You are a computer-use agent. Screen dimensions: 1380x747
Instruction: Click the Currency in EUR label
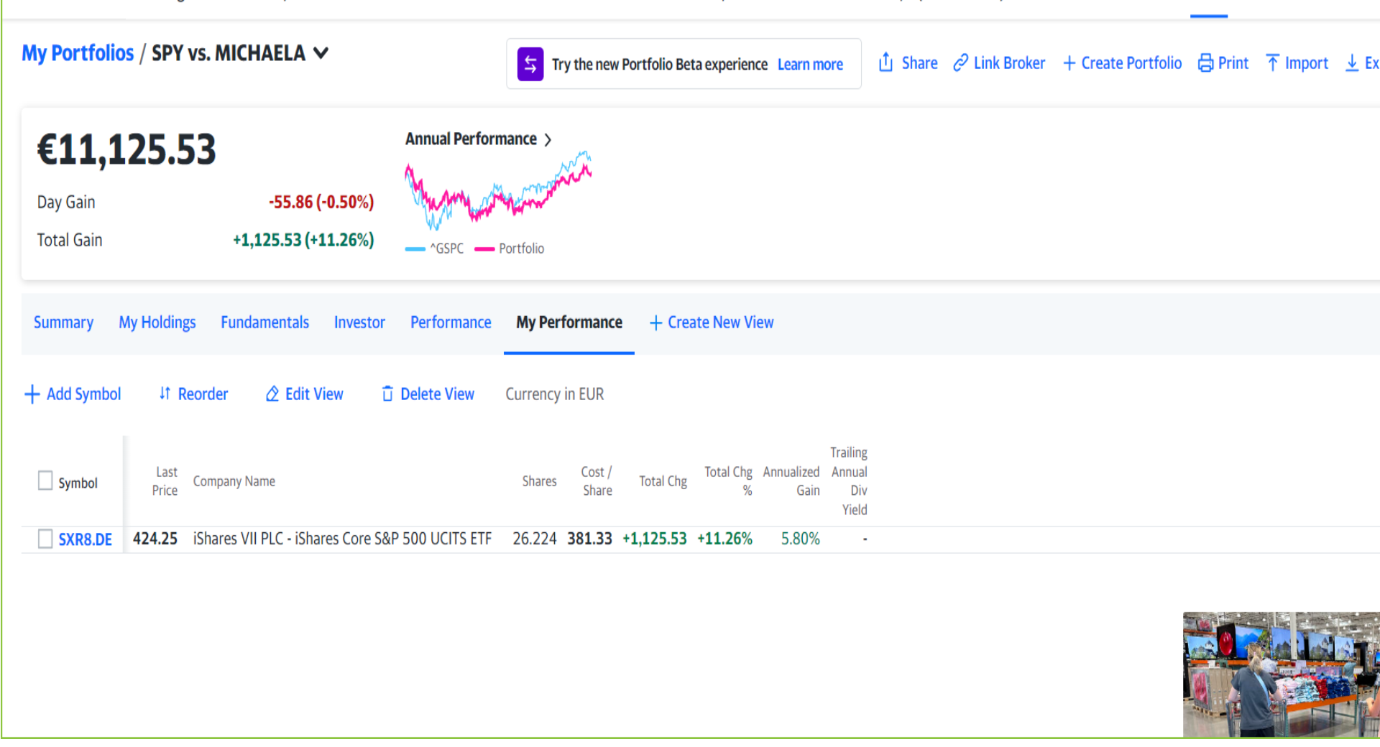(555, 394)
